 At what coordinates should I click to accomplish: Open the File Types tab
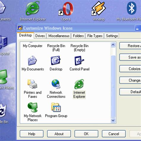95,36
